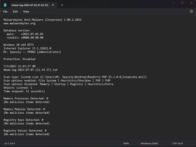Click the Ln 1, Col 1 status indicator
196x147 pixels.
point(10,143)
